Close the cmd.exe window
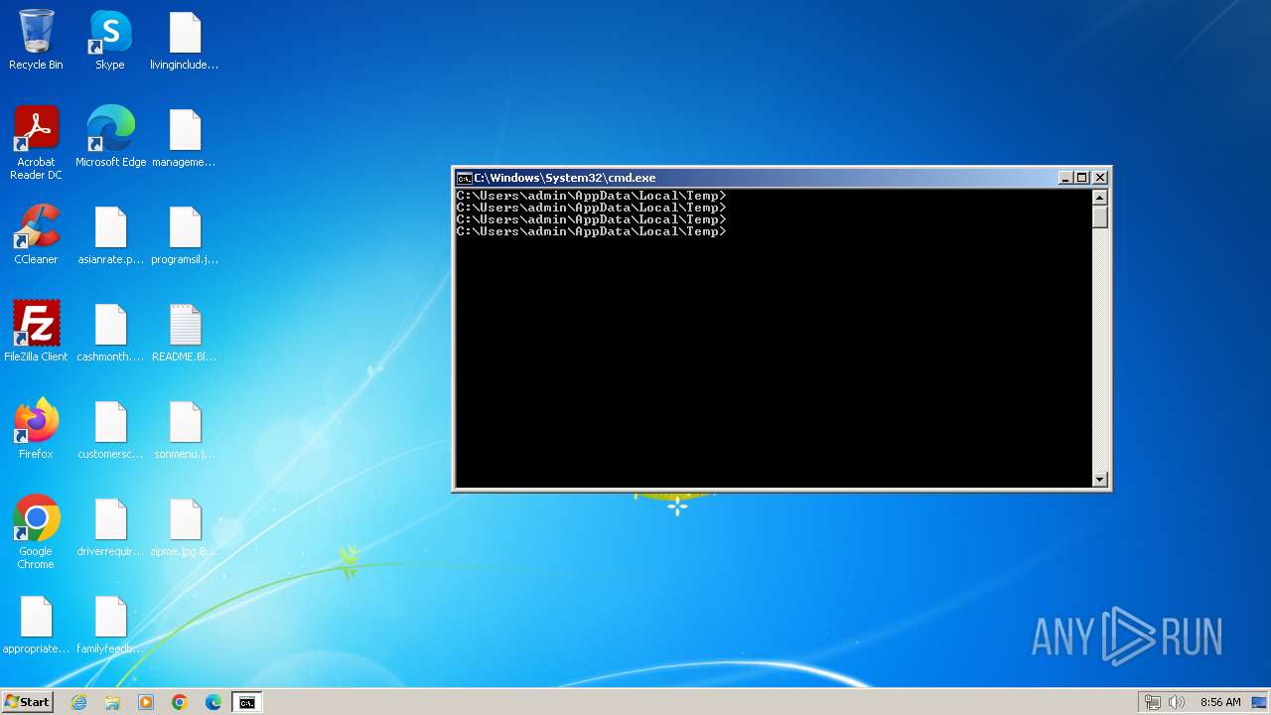Screen dimensions: 1271x715 tap(1099, 178)
